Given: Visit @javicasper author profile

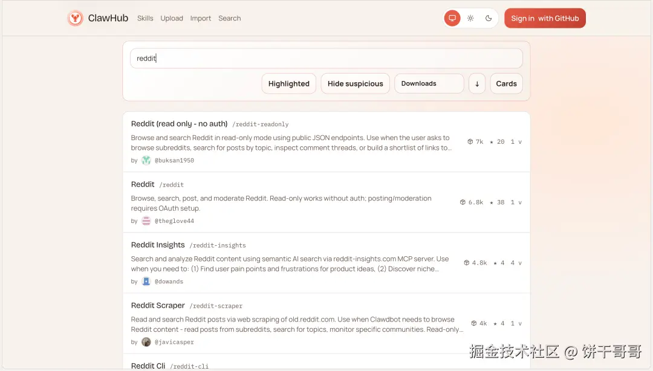Looking at the screenshot, I should click(x=175, y=342).
